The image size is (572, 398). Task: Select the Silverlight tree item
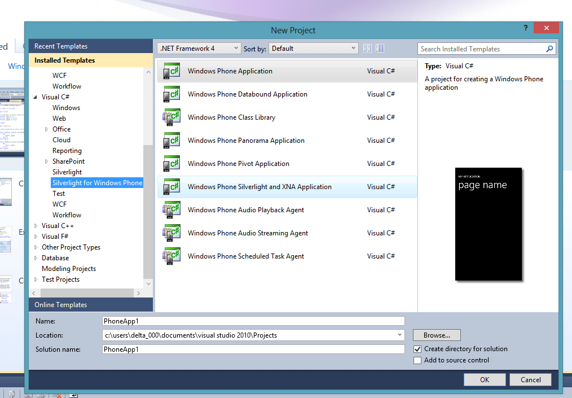(x=67, y=172)
